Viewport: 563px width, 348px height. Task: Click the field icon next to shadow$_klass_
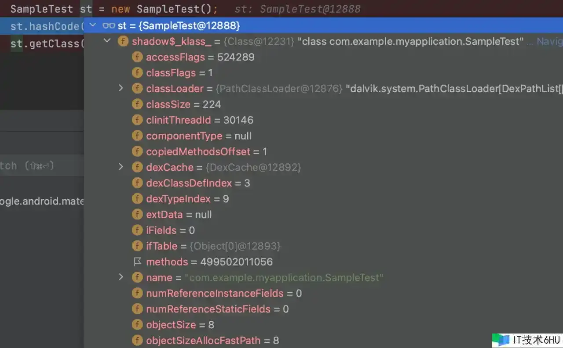click(123, 41)
